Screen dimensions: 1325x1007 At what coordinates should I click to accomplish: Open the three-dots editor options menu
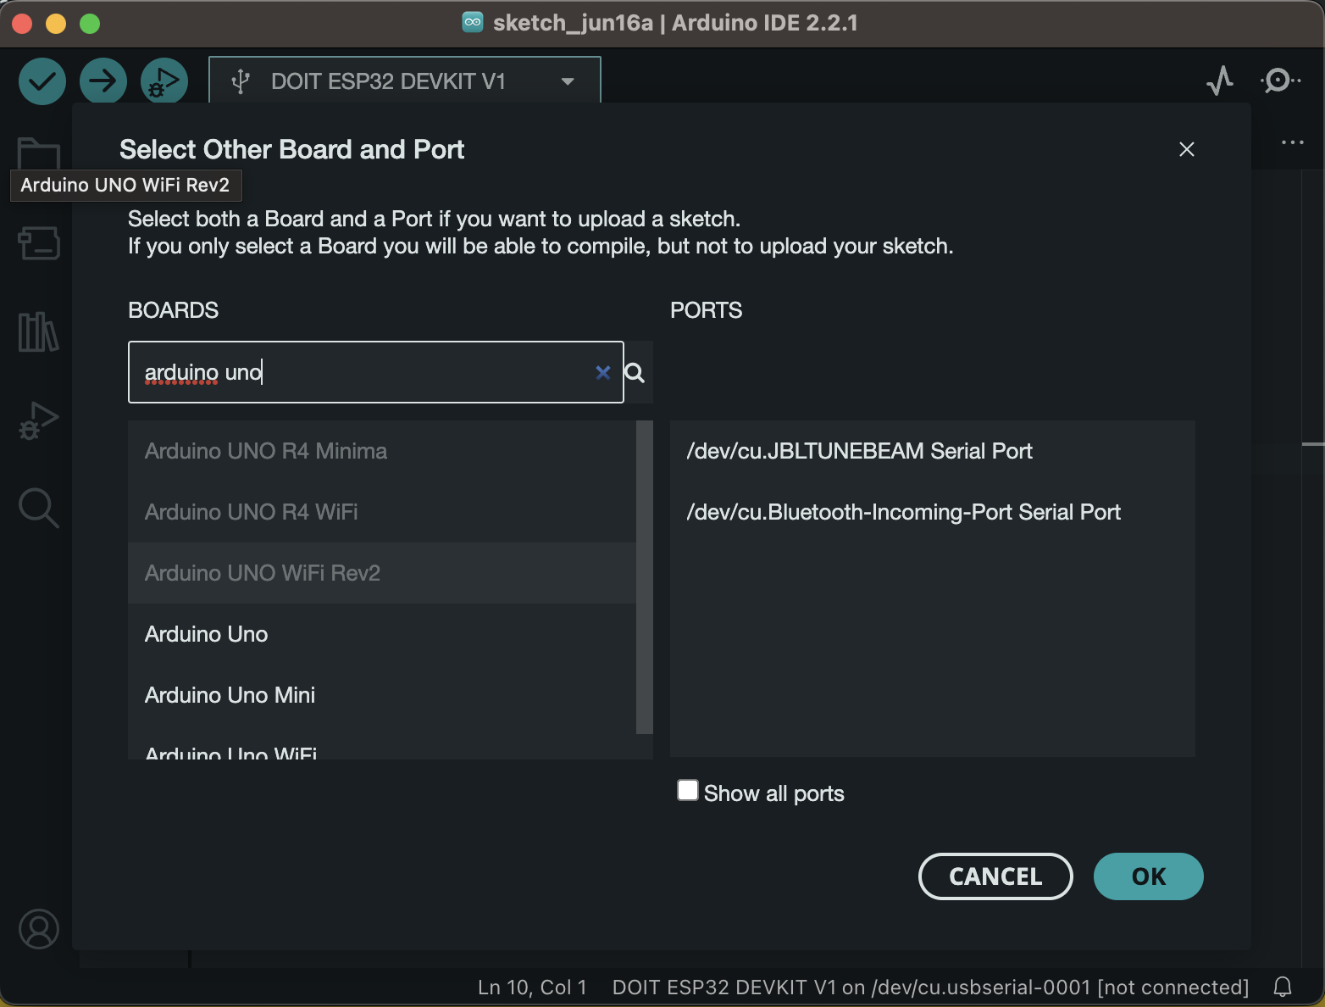click(1293, 142)
